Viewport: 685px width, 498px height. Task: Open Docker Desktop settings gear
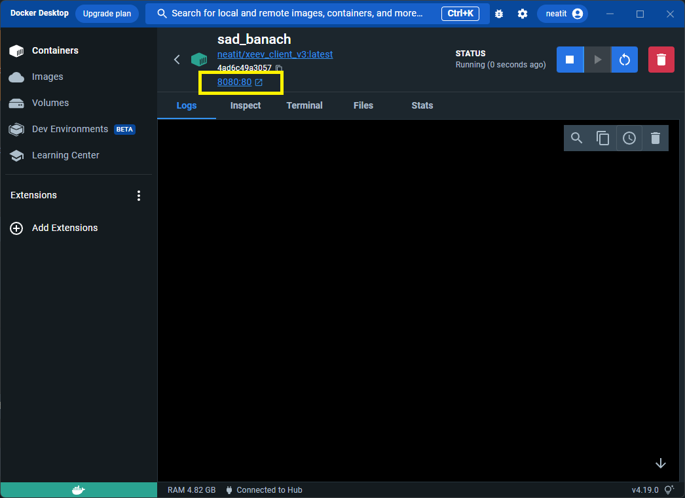click(x=522, y=14)
